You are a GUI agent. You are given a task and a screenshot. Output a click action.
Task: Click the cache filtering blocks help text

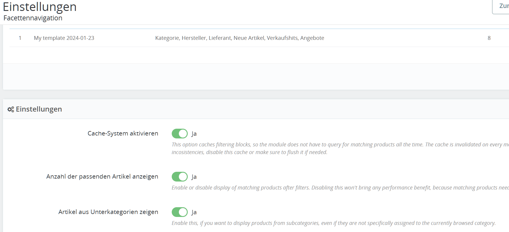pyautogui.click(x=340, y=148)
